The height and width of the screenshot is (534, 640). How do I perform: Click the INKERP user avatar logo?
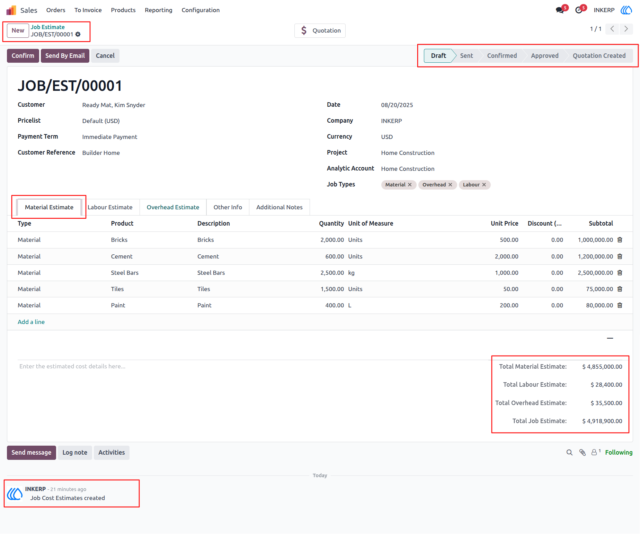tap(626, 10)
